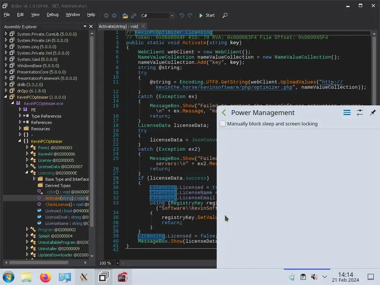This screenshot has height=285, width=380.
Task: Open the C# language dropdown
Action: 172,16
